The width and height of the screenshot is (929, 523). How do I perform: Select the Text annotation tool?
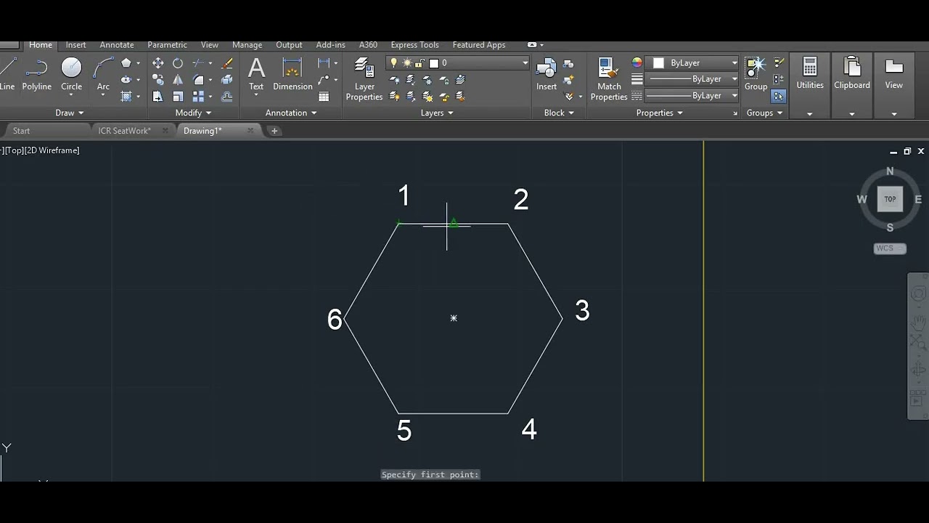[x=256, y=74]
